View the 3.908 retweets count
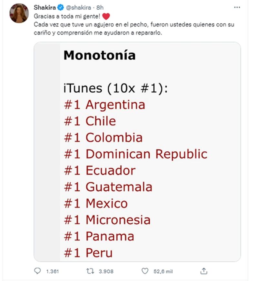Screen dimensions: 258x281 point(106,271)
